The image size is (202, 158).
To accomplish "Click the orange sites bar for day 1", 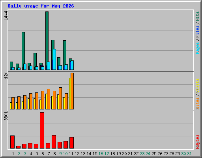I will point(13,103).
